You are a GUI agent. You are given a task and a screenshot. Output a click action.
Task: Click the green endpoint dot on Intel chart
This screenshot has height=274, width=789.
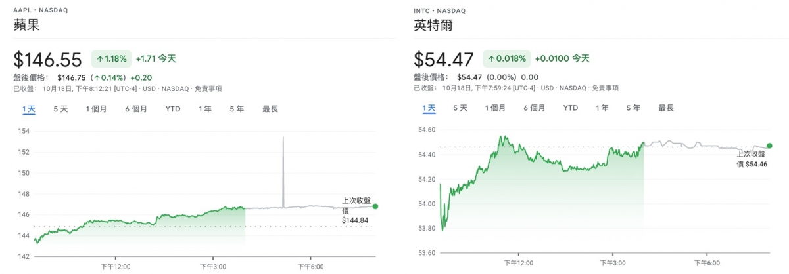(x=769, y=146)
